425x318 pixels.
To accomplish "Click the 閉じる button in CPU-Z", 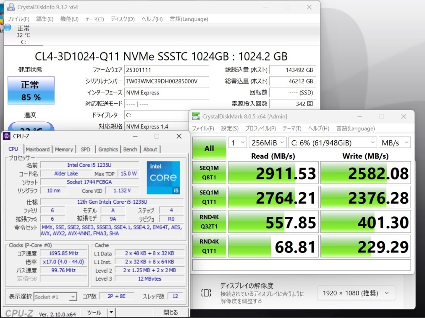I will (x=171, y=312).
